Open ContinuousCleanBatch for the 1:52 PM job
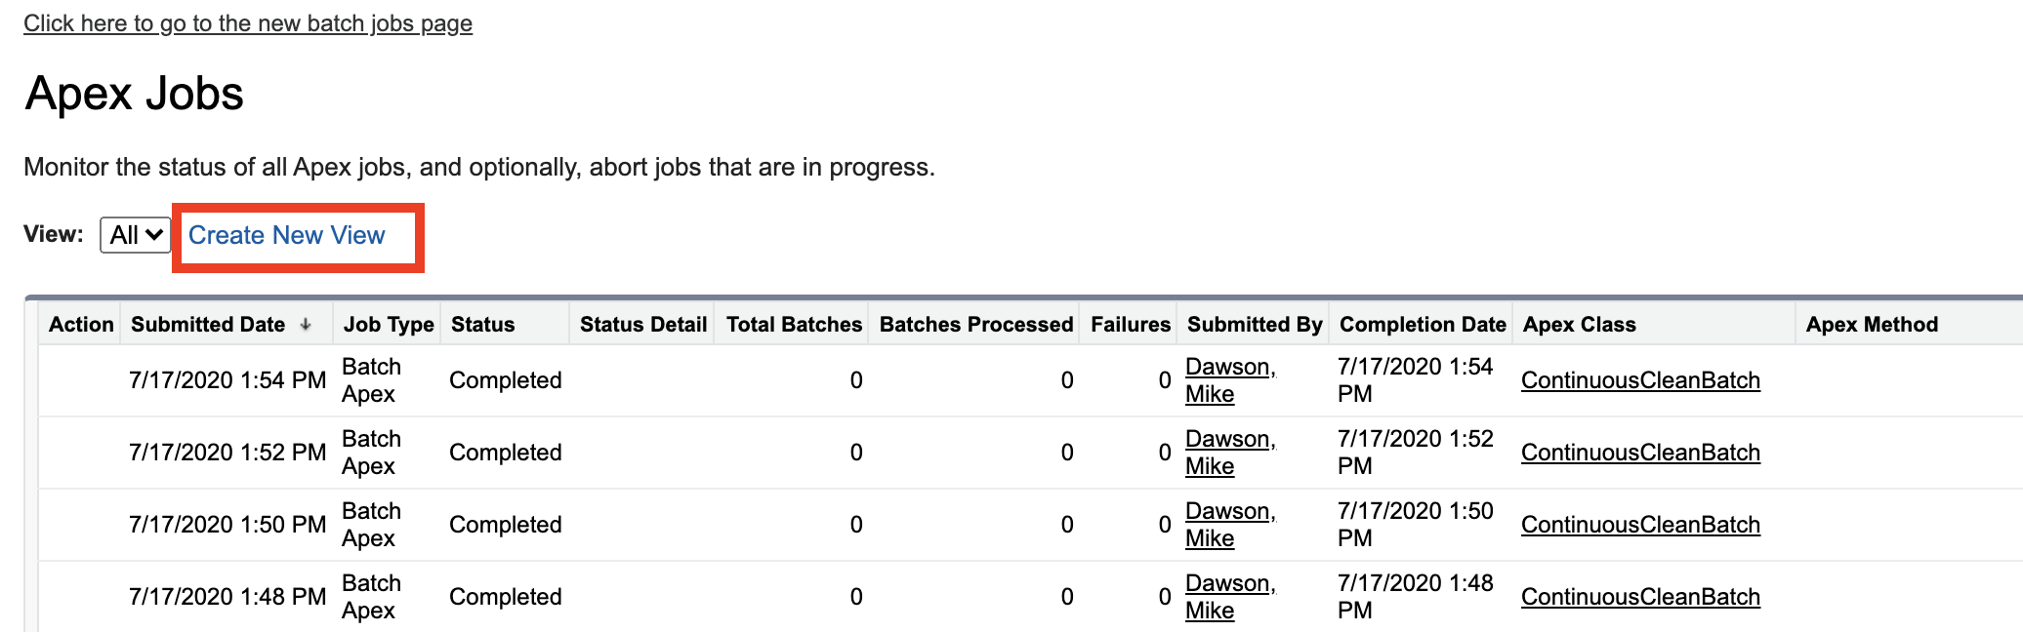2023x632 pixels. coord(1640,453)
